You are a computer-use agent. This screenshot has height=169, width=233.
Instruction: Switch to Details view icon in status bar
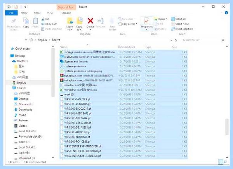(221, 162)
